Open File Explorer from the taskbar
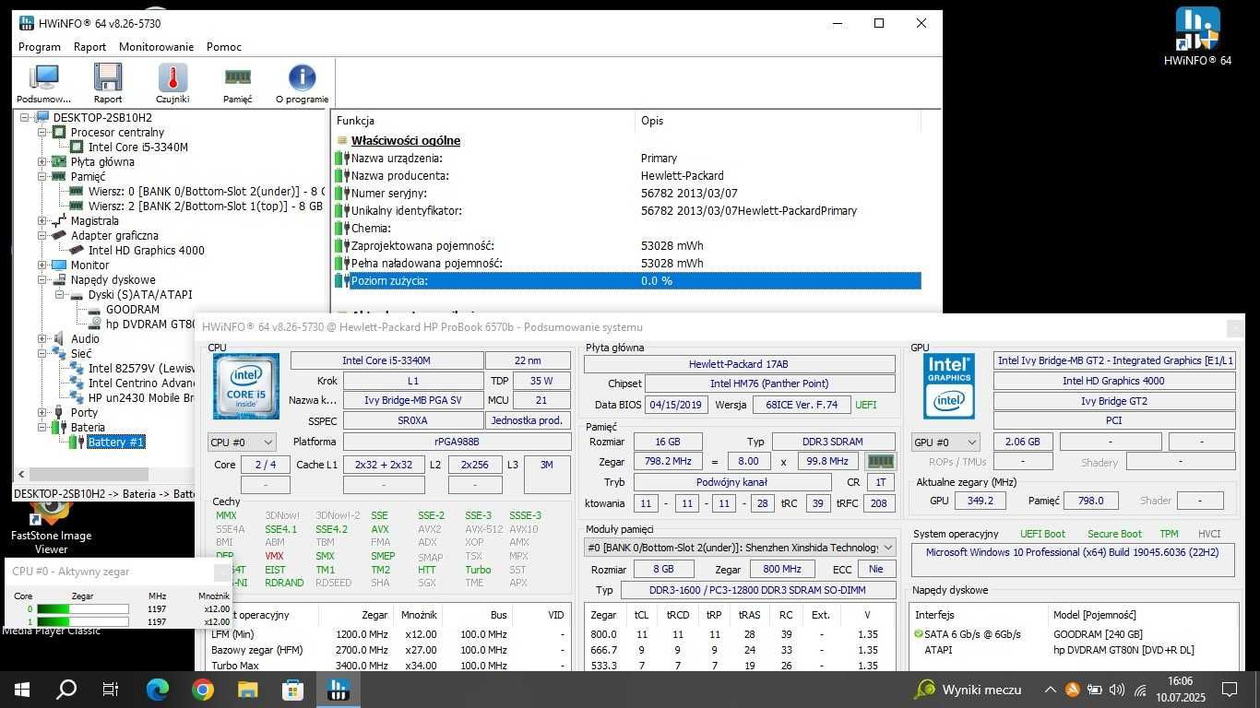This screenshot has width=1260, height=708. click(x=248, y=690)
